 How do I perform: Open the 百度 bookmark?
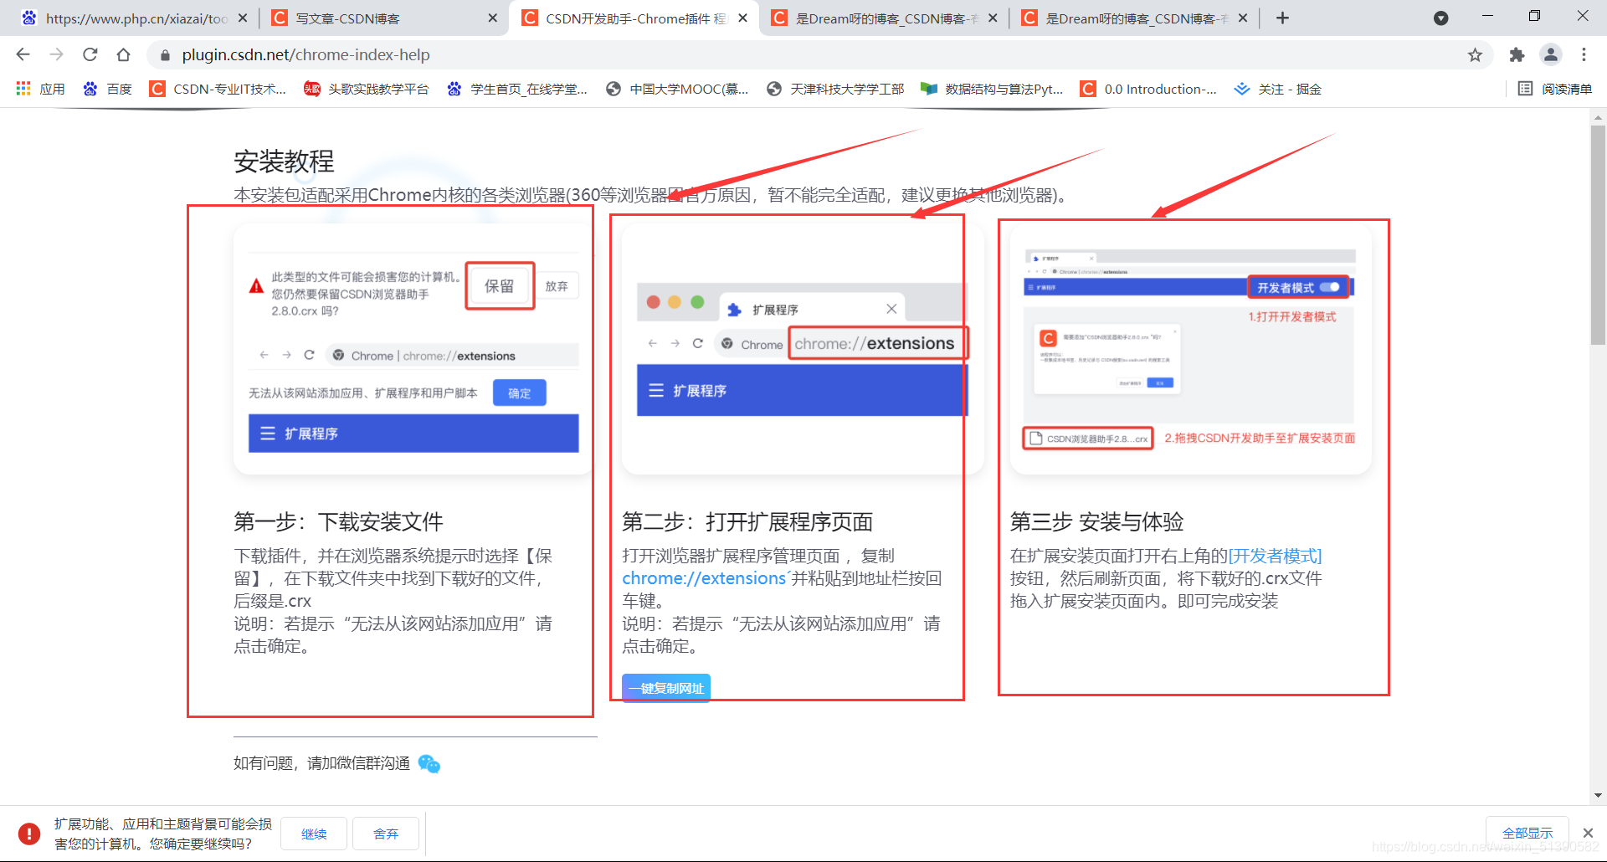point(107,89)
